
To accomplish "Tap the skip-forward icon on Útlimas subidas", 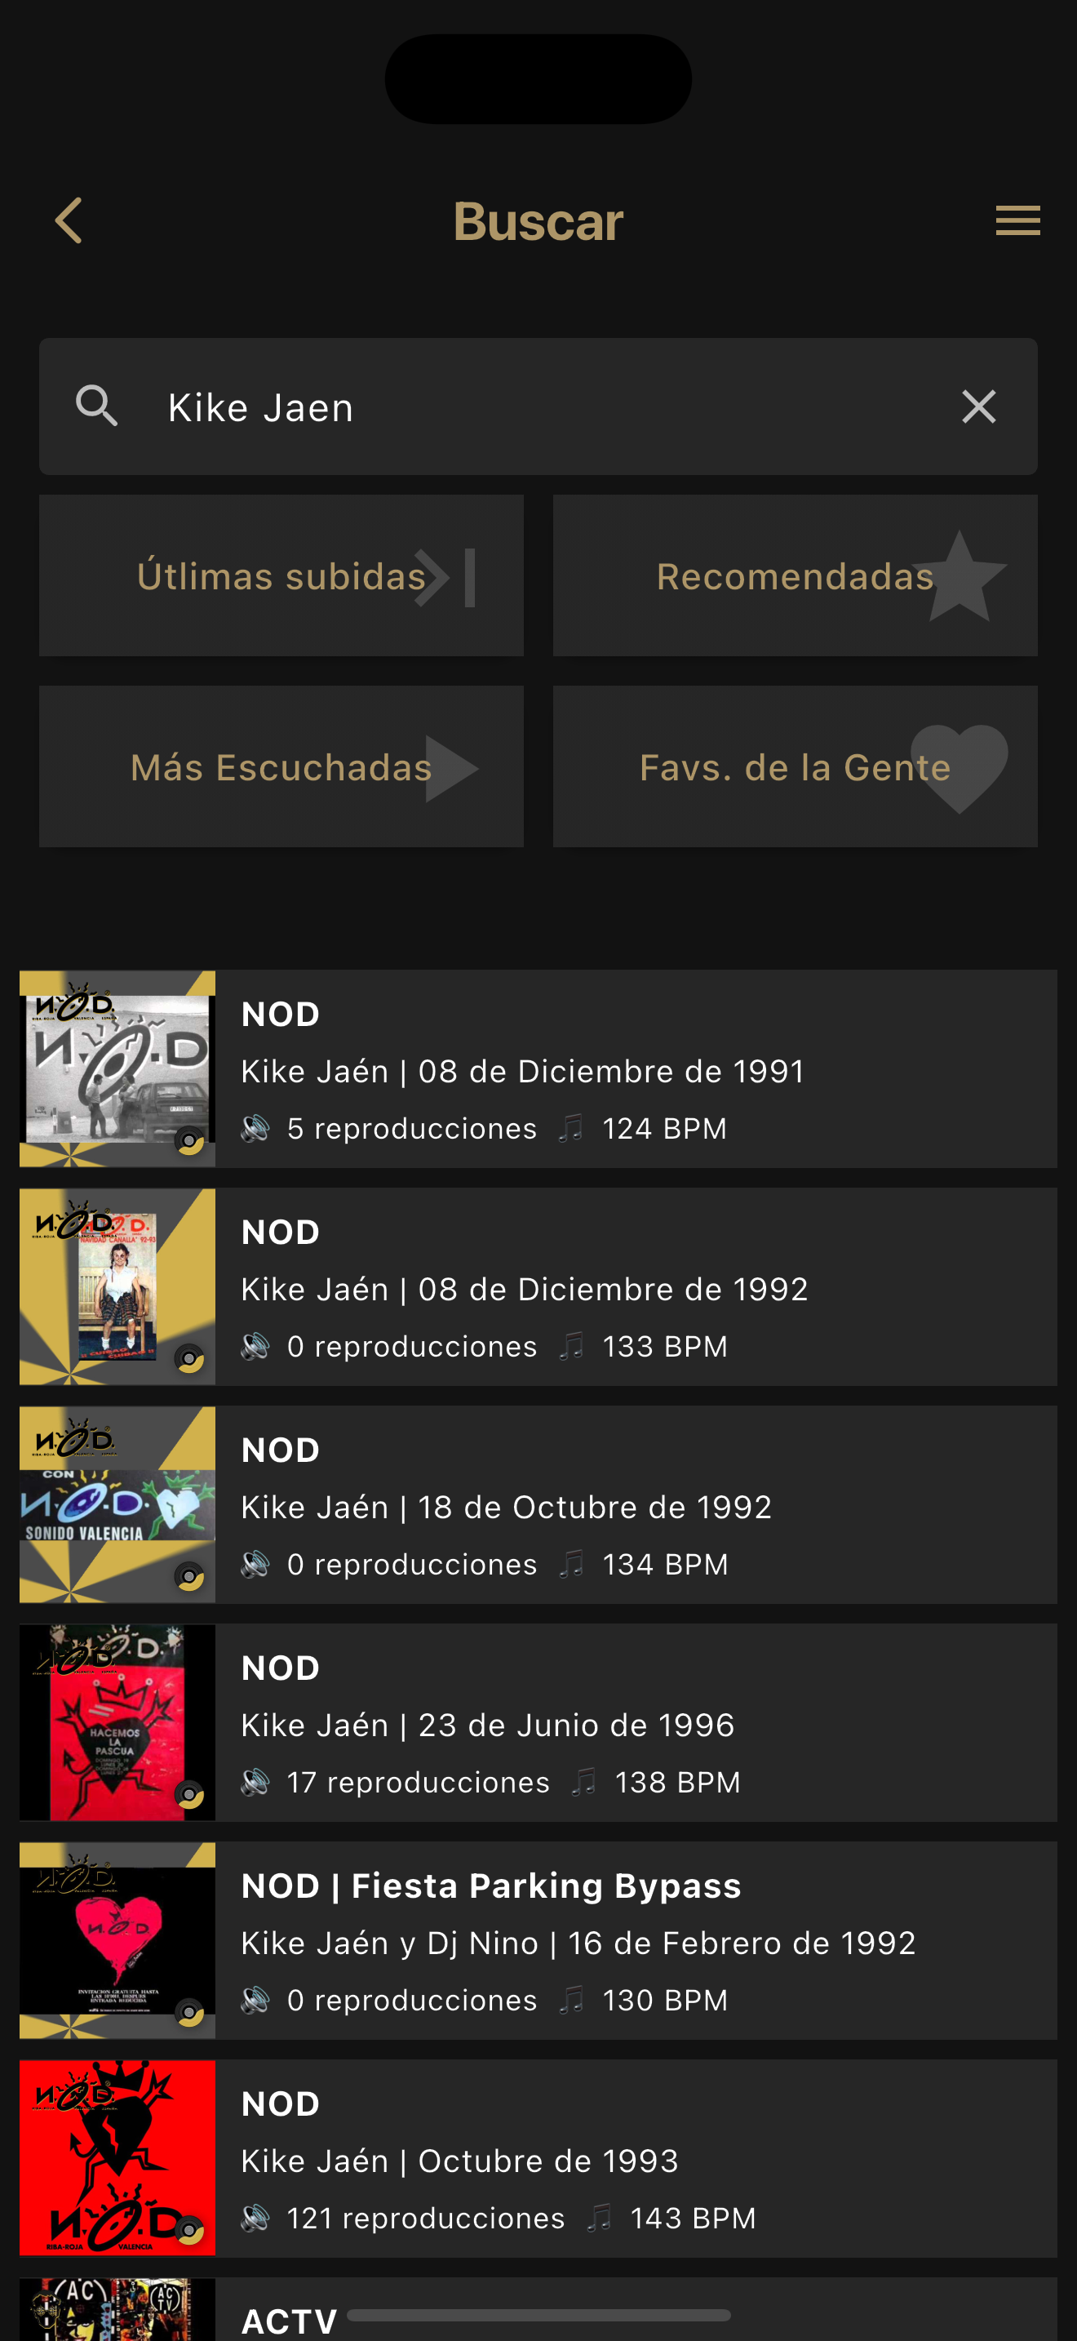I will [x=445, y=577].
